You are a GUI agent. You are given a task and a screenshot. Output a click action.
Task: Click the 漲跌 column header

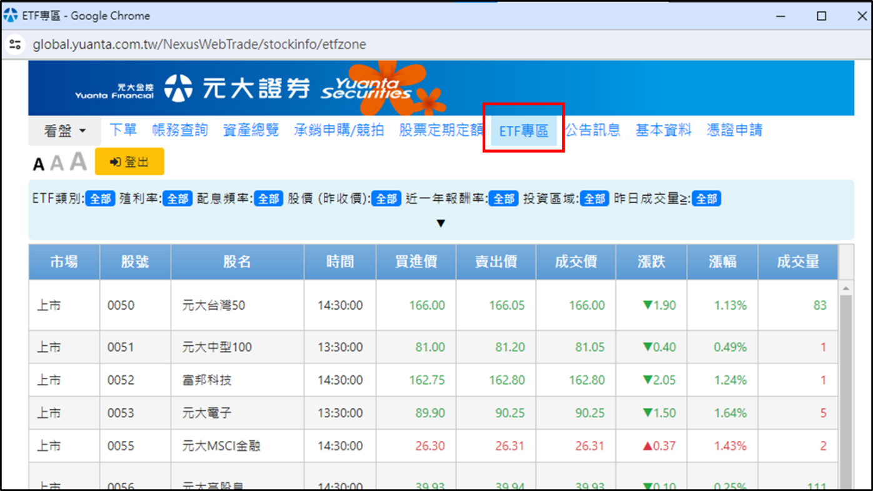[652, 262]
